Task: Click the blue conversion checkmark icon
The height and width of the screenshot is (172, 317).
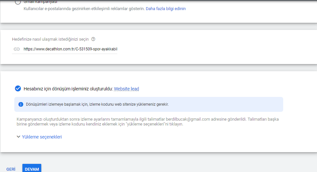Action: pos(18,89)
